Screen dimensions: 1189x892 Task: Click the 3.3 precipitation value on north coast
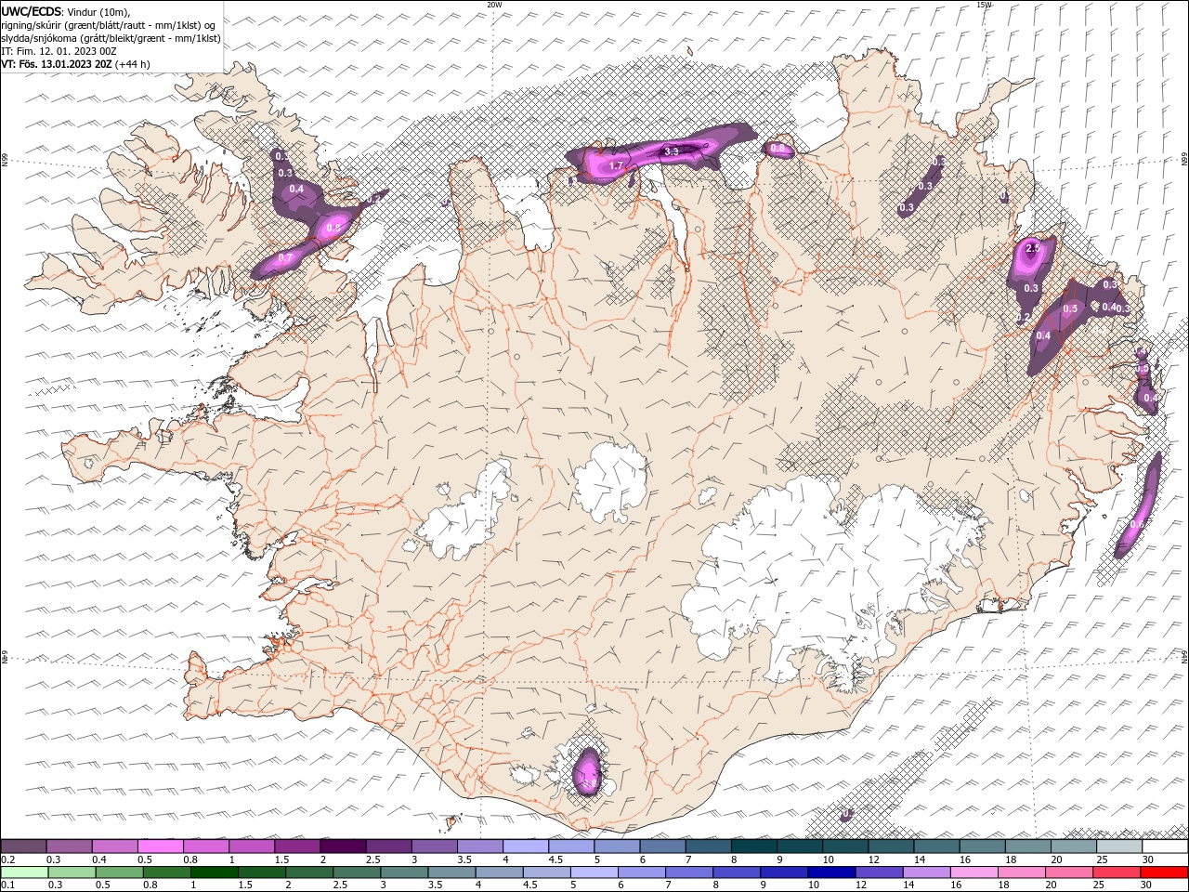click(x=673, y=151)
